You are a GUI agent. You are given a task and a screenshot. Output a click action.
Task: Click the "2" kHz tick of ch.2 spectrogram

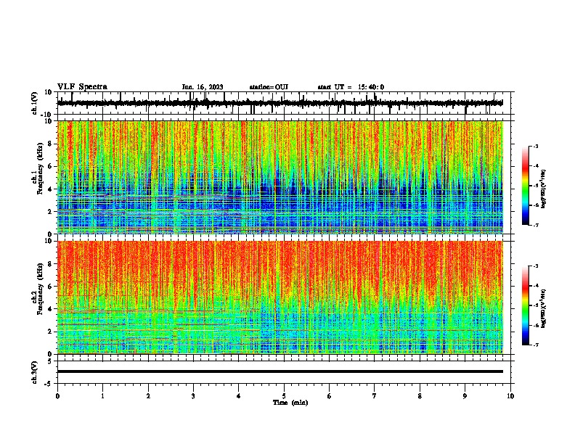[x=51, y=332]
